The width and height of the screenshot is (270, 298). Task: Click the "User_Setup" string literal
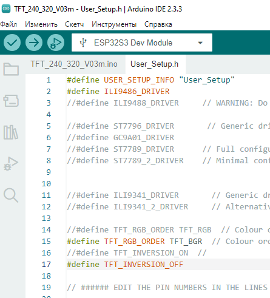tap(207, 80)
